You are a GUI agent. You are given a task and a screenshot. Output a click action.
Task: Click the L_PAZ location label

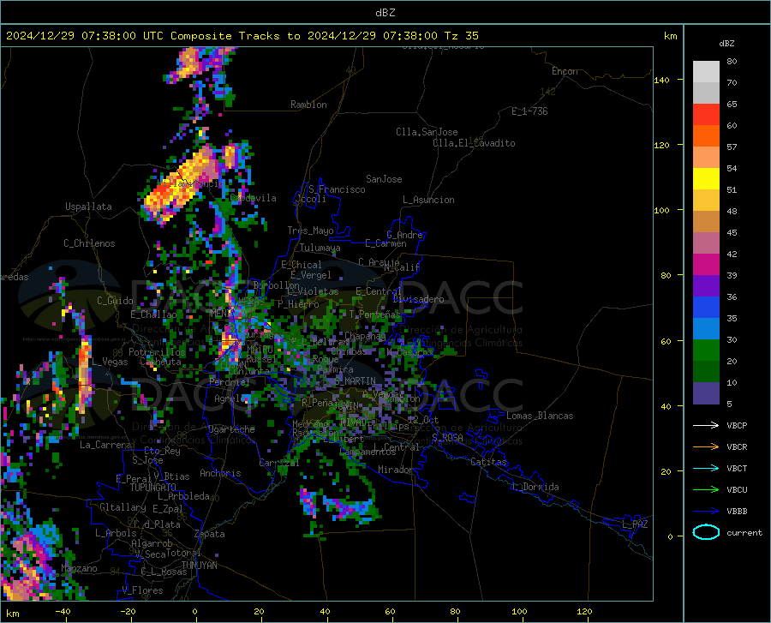click(x=635, y=524)
